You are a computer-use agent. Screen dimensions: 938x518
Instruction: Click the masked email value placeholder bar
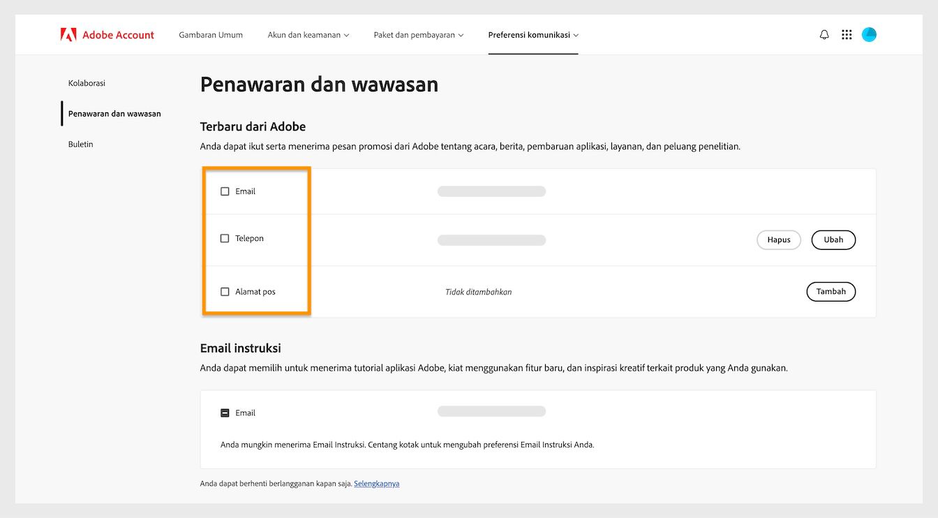[491, 191]
